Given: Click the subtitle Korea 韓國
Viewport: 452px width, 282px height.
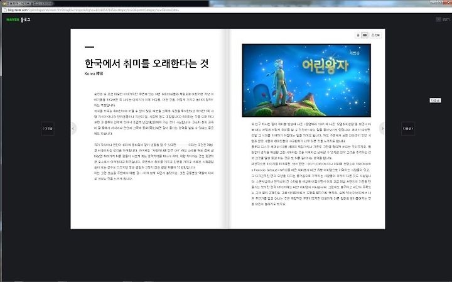Looking at the screenshot, I should click(x=94, y=73).
